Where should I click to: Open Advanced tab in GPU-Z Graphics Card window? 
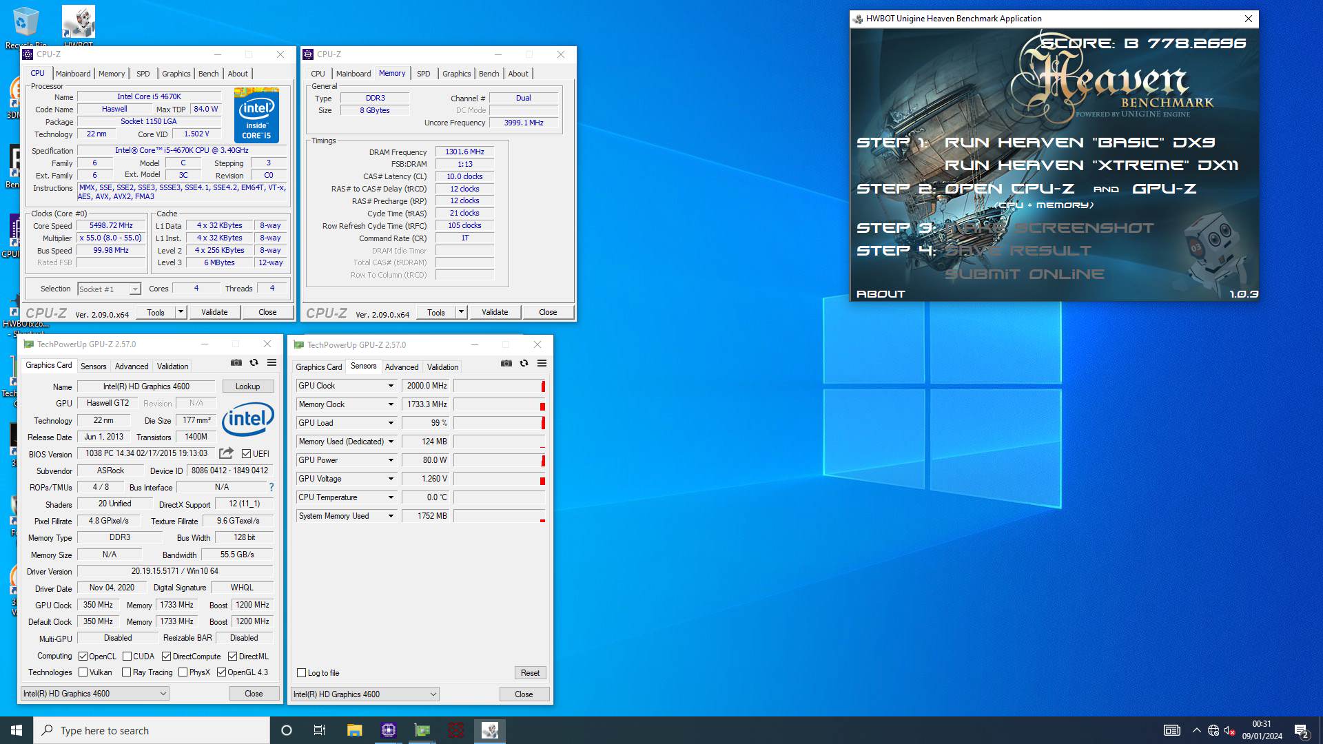132,366
